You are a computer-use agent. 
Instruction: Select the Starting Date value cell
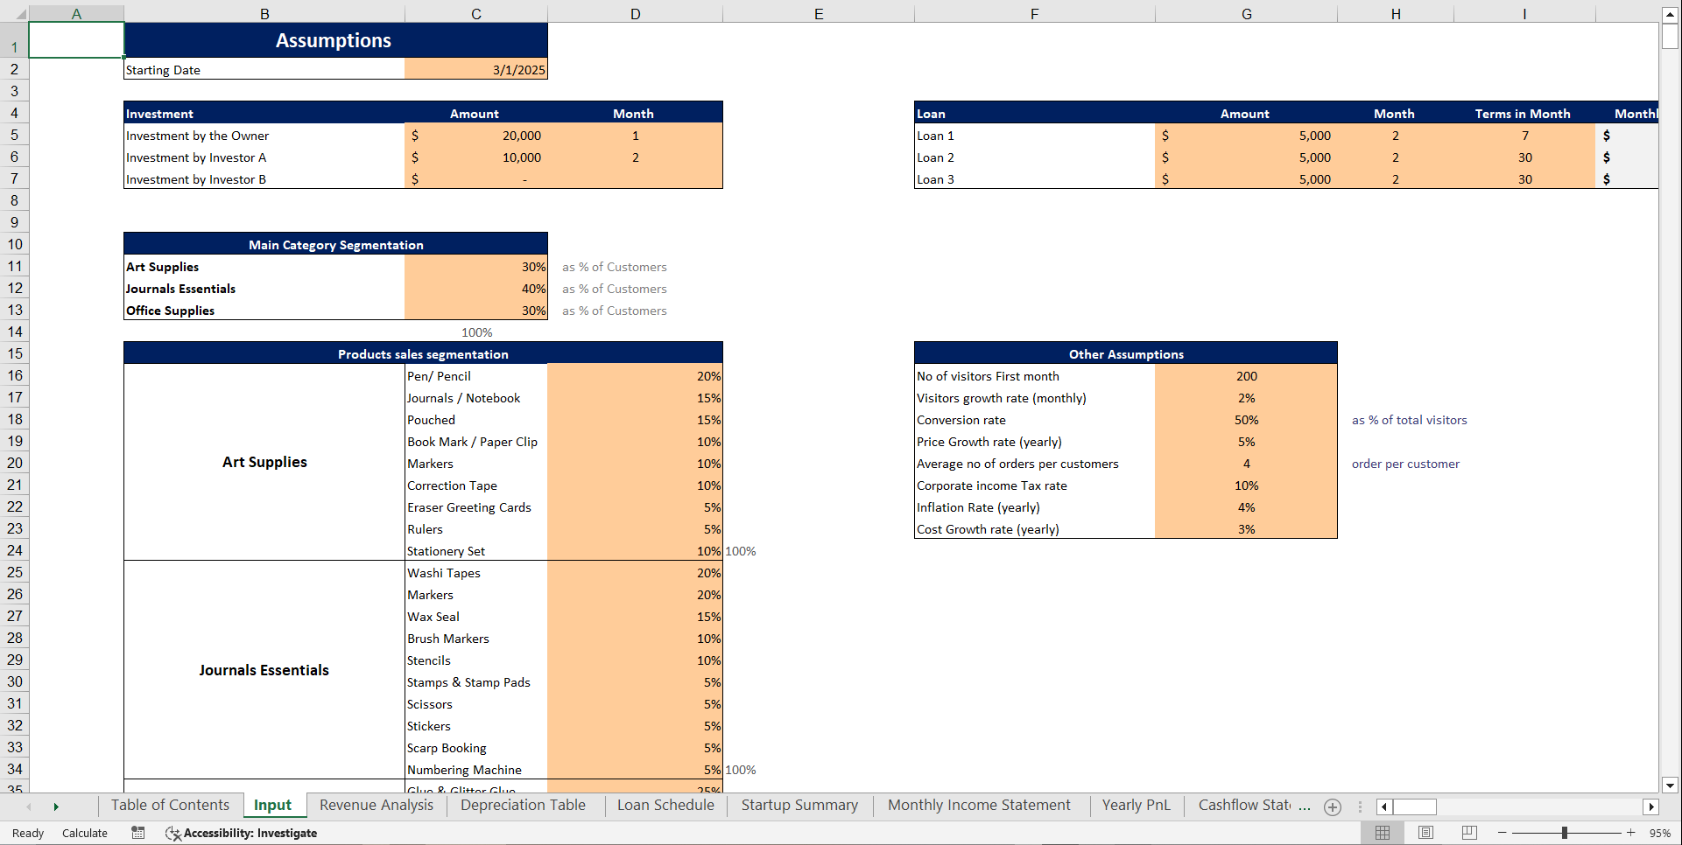[x=475, y=69]
